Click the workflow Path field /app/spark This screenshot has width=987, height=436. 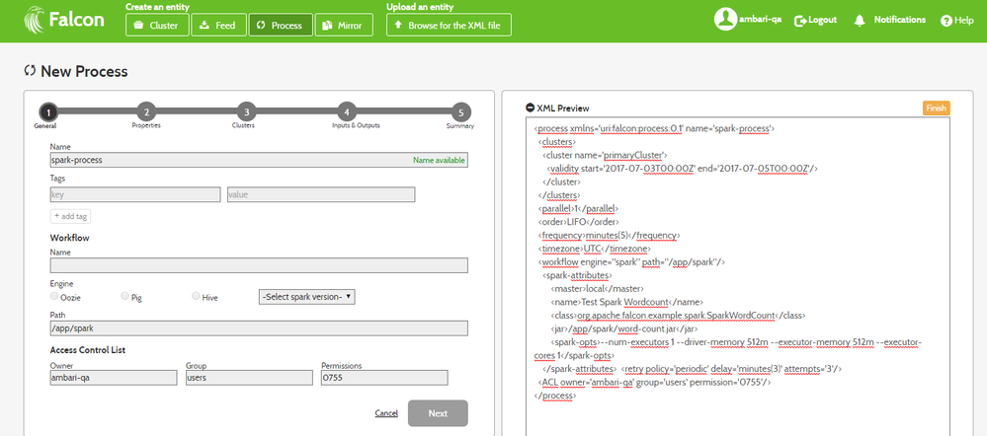259,327
